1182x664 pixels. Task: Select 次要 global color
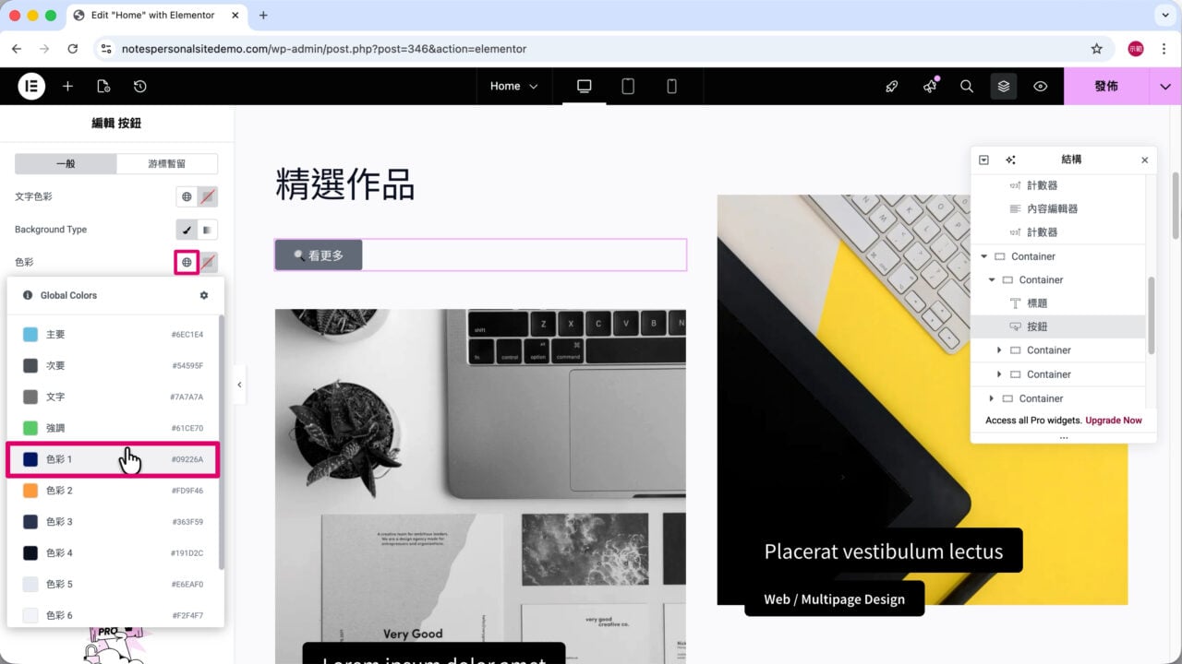pos(113,365)
